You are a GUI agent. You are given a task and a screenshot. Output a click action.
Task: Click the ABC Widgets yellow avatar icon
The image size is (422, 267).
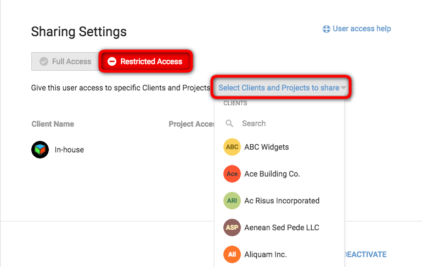tap(232, 147)
